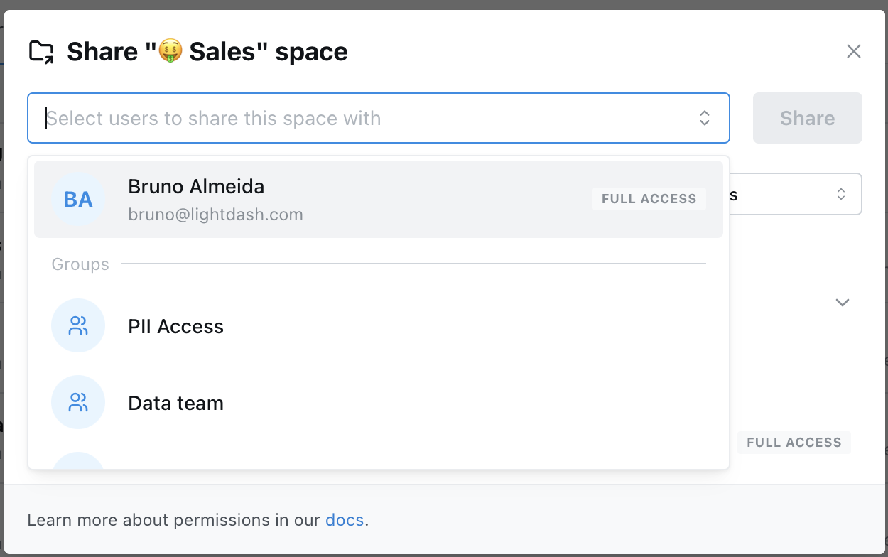Select Bruno Almeida from the user list
Viewport: 888px width, 557px height.
click(x=196, y=187)
